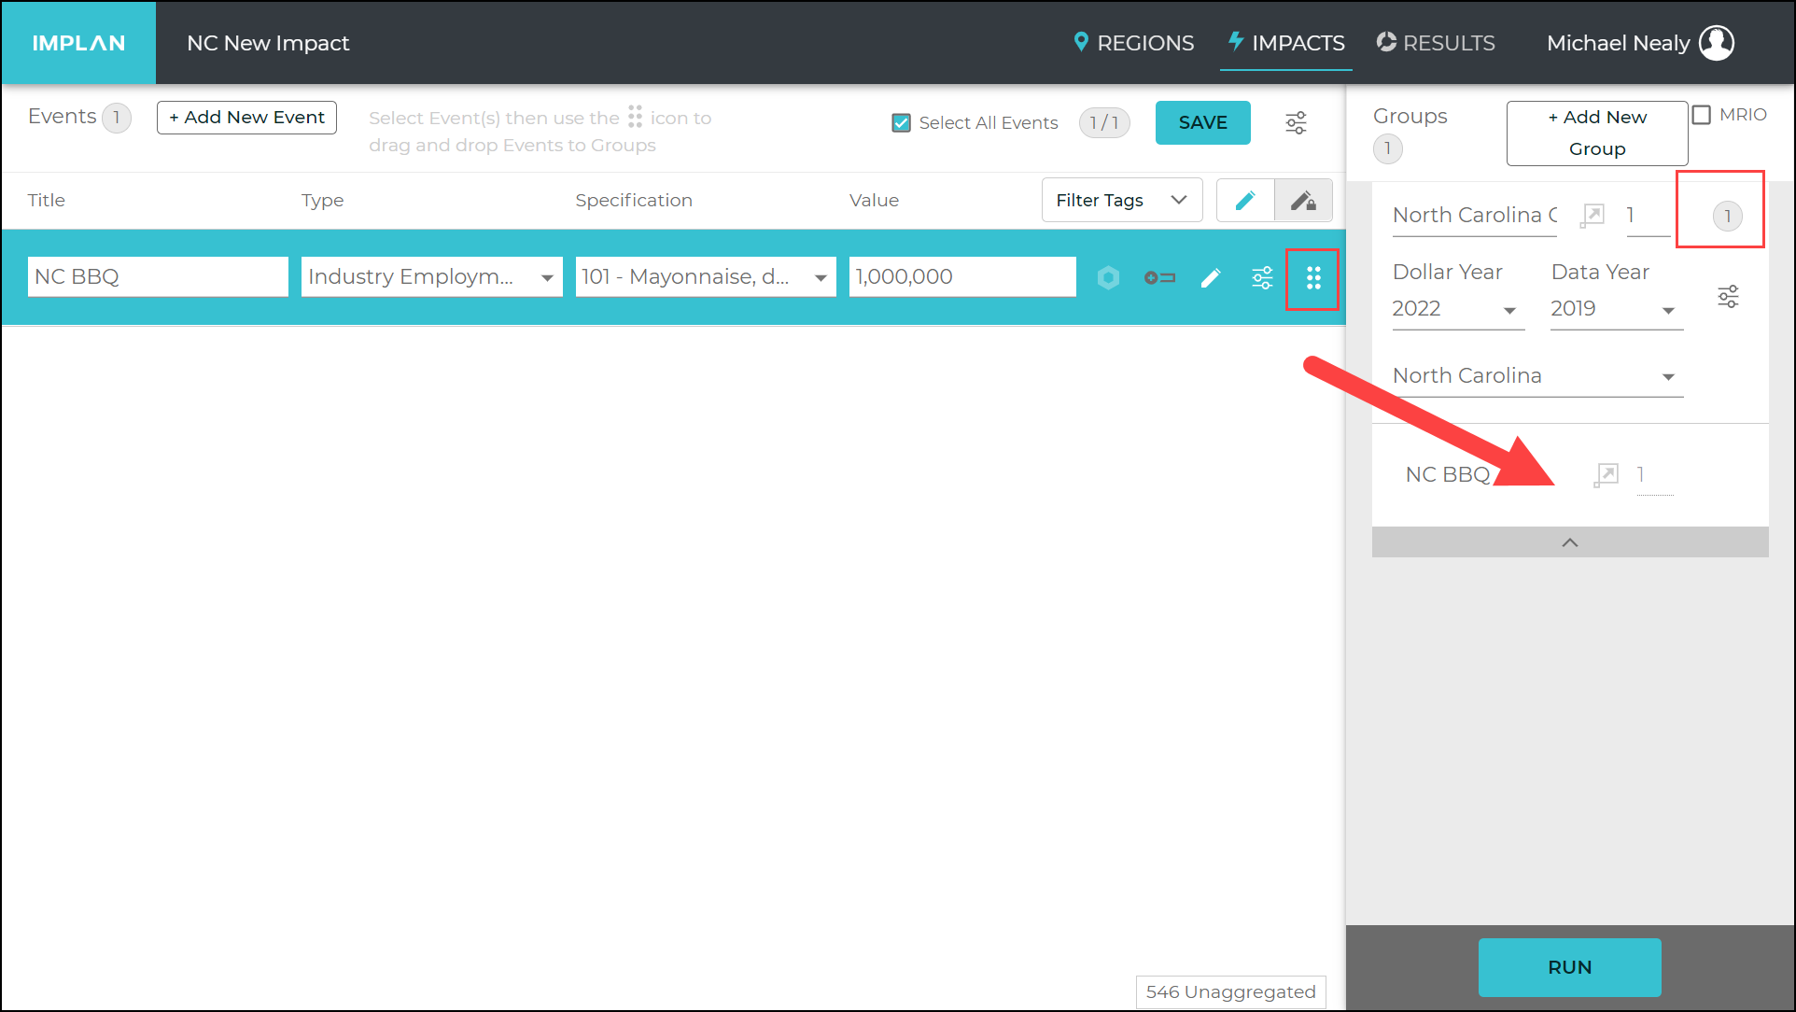Click the 1,000,000 value field
Image resolution: width=1796 pixels, height=1012 pixels.
[x=962, y=276]
